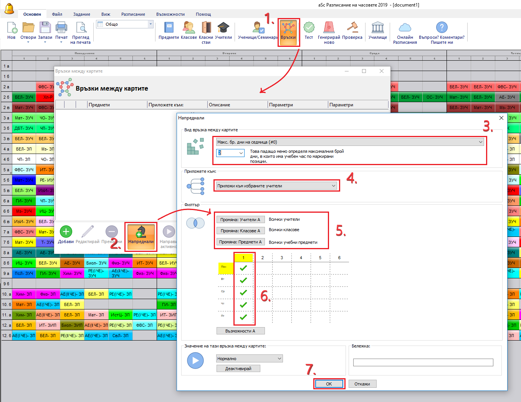Switch to the Разписание ribbon tab

133,14
